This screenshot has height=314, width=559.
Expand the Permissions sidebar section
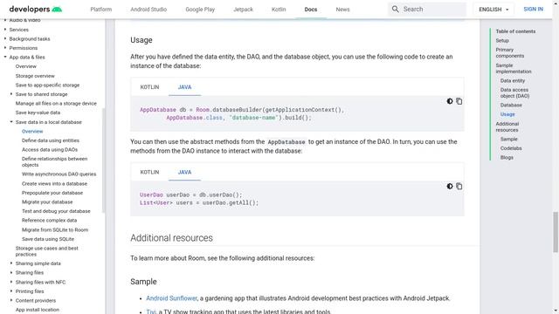5,48
